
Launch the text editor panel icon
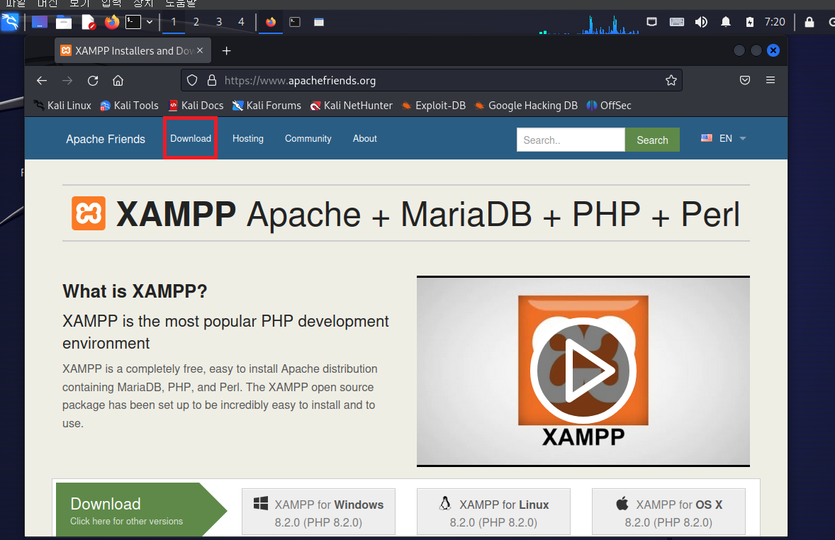pyautogui.click(x=89, y=22)
